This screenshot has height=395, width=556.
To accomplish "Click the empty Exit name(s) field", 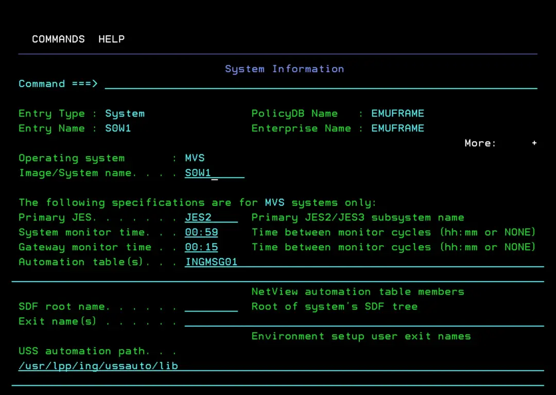I will tap(364, 321).
